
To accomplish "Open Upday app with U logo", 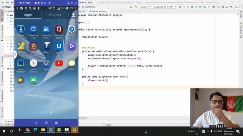I will pyautogui.click(x=59, y=46).
